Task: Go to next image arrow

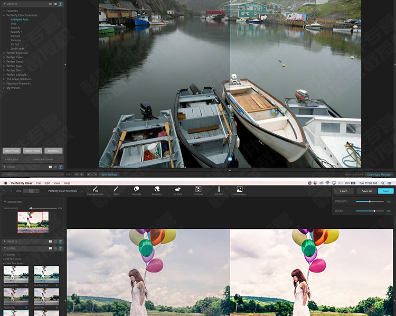Action: [x=81, y=174]
